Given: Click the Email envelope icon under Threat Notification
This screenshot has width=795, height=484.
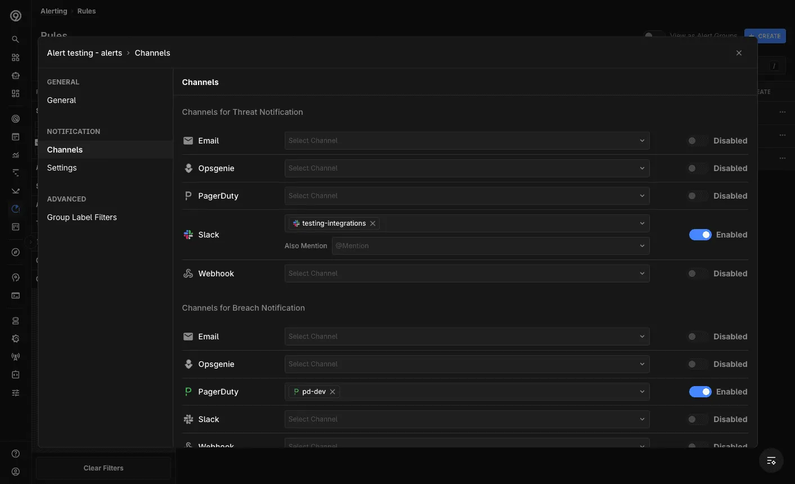Looking at the screenshot, I should [188, 141].
